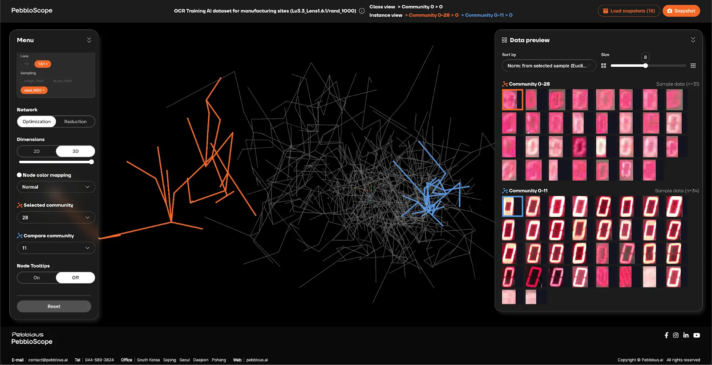Image resolution: width=712 pixels, height=365 pixels.
Task: Collapse the Data preview panel
Action: (693, 40)
